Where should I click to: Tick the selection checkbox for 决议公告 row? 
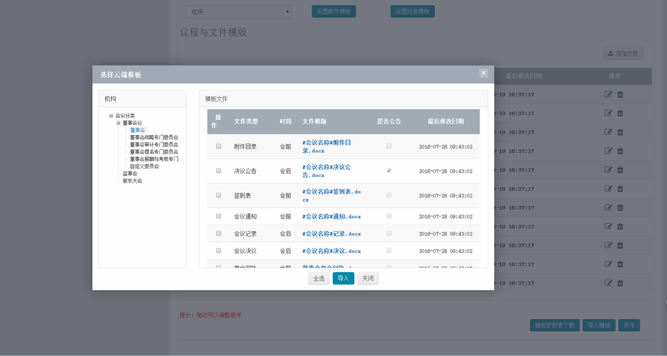click(x=218, y=171)
